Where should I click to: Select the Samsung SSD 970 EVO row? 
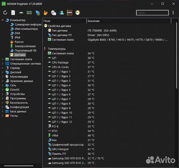click(76, 158)
